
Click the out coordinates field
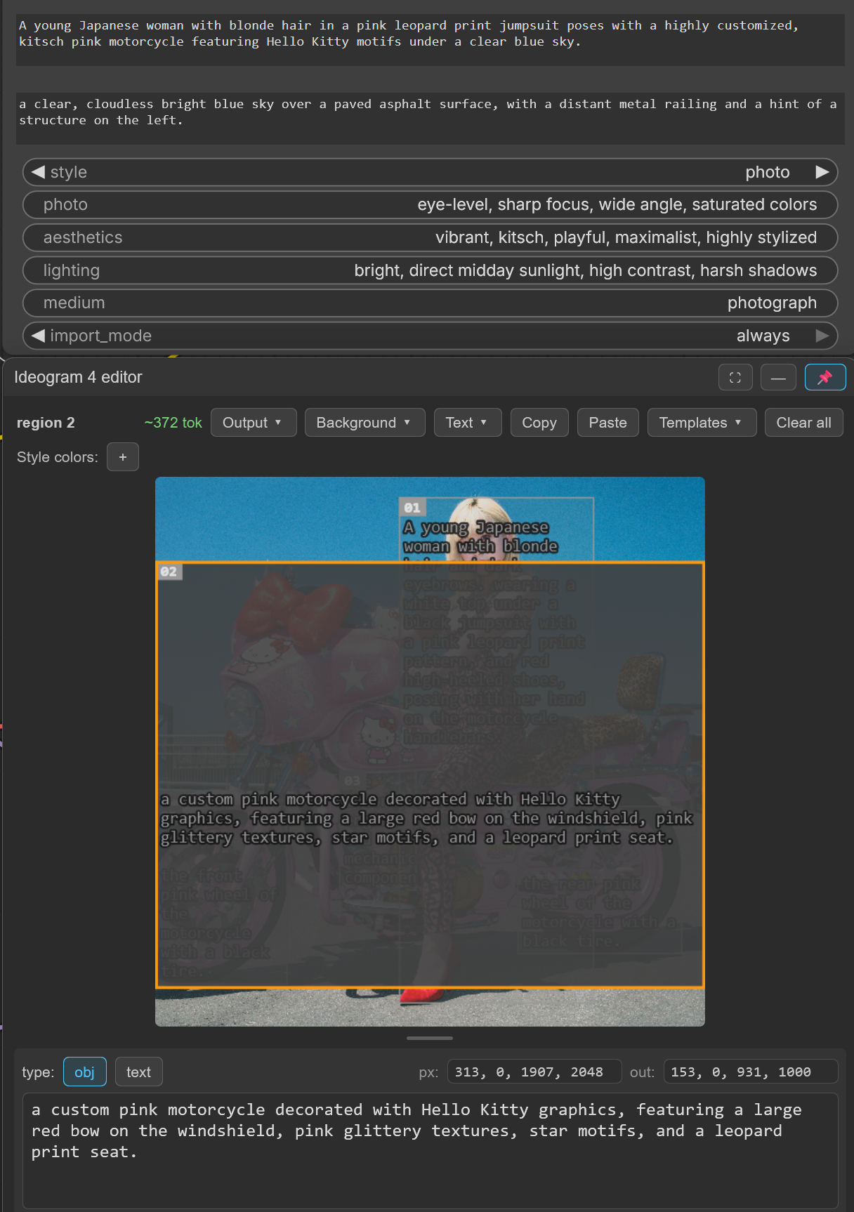pos(750,1072)
